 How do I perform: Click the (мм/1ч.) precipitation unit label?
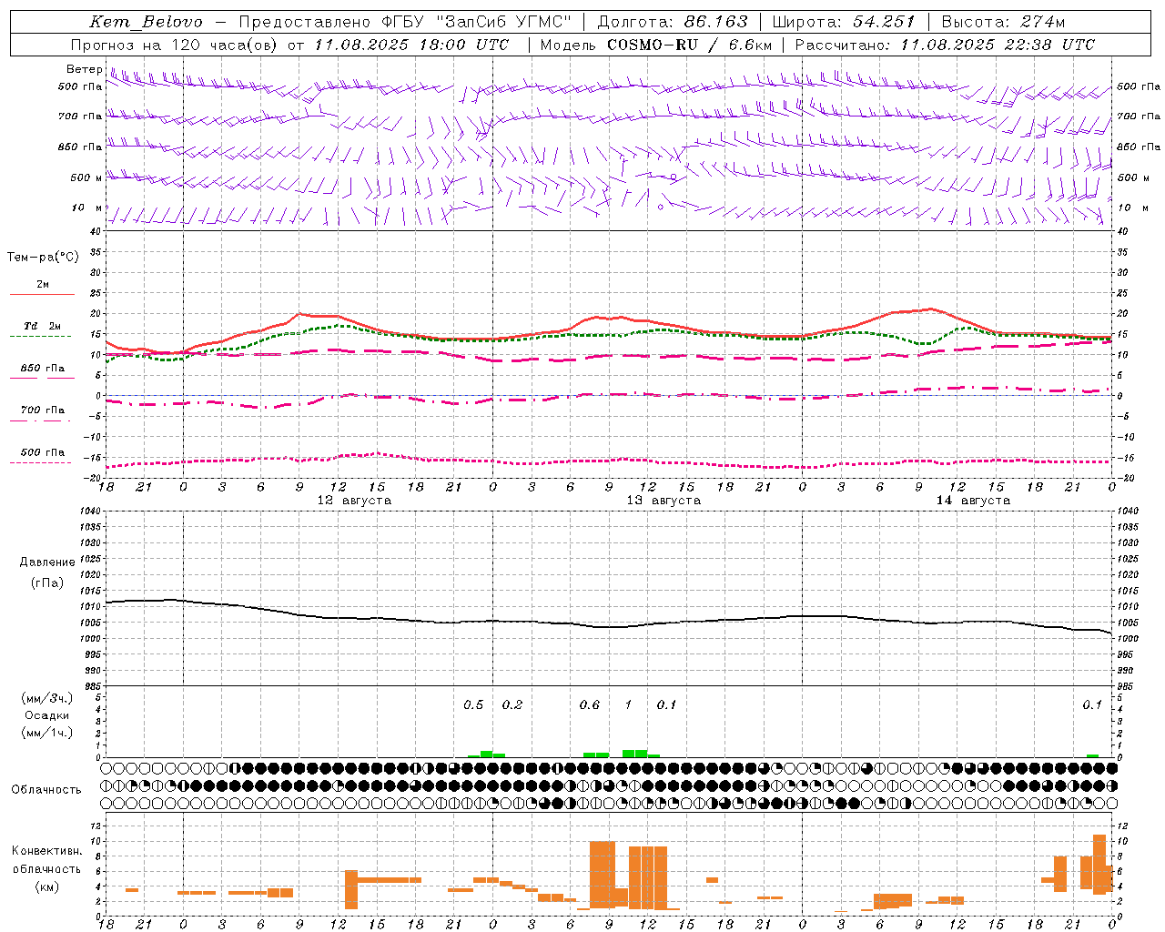pyautogui.click(x=47, y=733)
